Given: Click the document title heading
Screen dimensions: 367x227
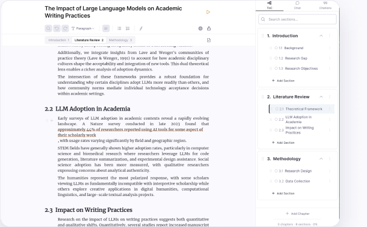Looking at the screenshot, I should 113,12.
